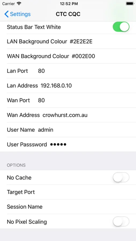Tap the OPTIONS section header
The image size is (136, 241).
pos(16,165)
